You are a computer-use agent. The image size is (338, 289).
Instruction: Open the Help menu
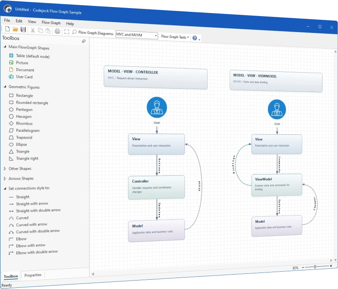click(70, 24)
